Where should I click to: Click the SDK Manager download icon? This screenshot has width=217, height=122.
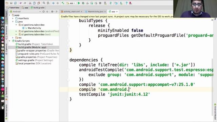tap(121, 3)
